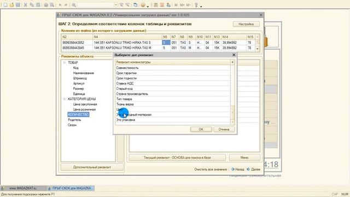The width and height of the screenshot is (350, 197).
Task: Select Код in the object attributes tree
Action: click(x=75, y=68)
